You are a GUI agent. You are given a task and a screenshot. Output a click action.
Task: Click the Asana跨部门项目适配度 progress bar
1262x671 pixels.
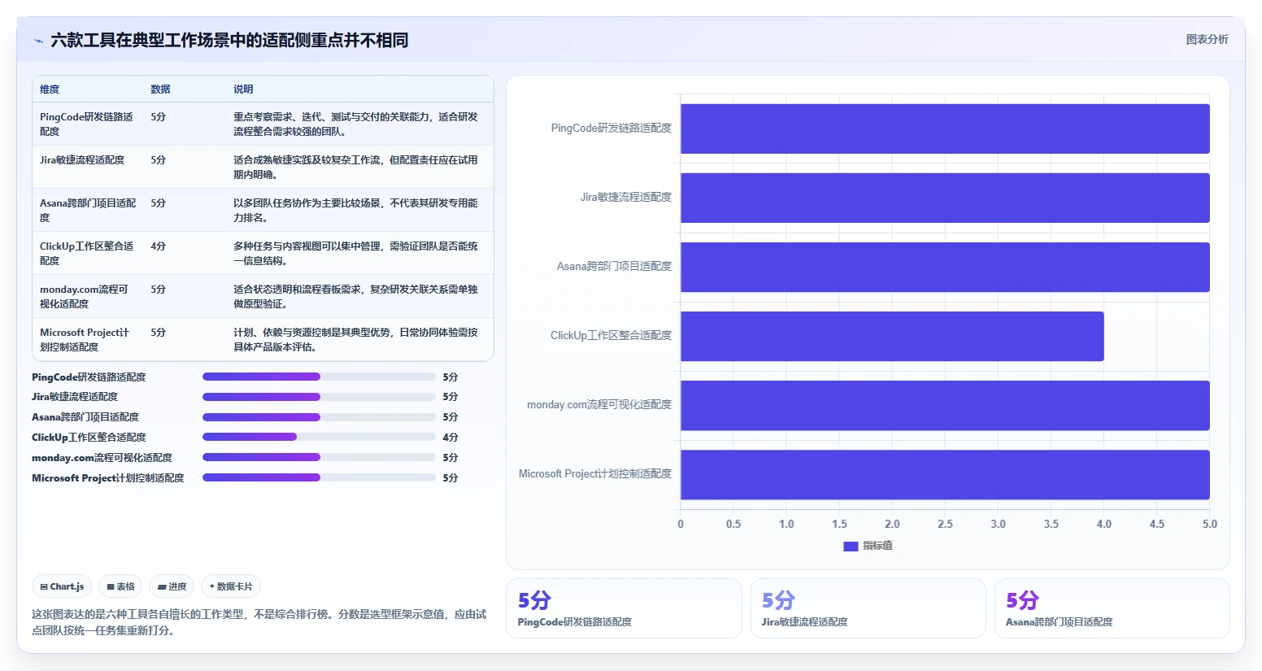click(319, 417)
